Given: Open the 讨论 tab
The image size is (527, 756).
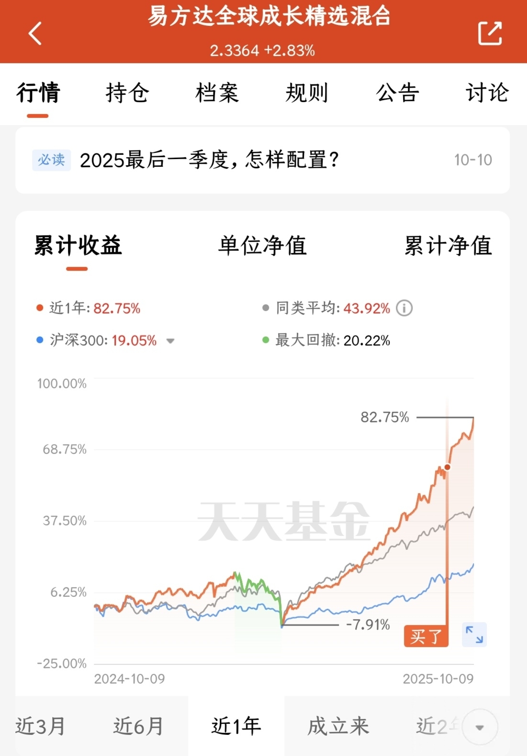Looking at the screenshot, I should 487,93.
